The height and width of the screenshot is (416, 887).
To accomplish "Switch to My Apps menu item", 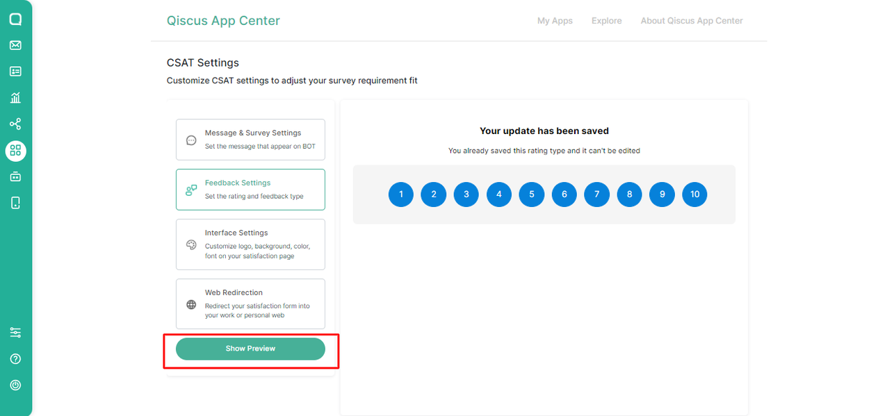I will (555, 20).
